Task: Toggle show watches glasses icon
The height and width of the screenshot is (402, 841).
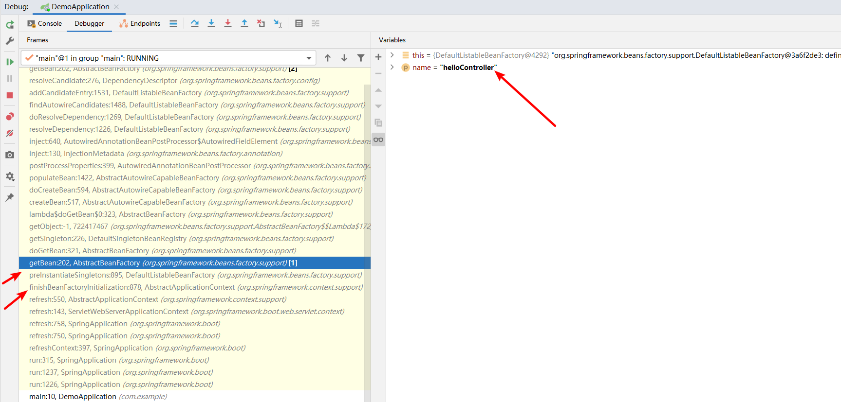Action: pyautogui.click(x=378, y=140)
